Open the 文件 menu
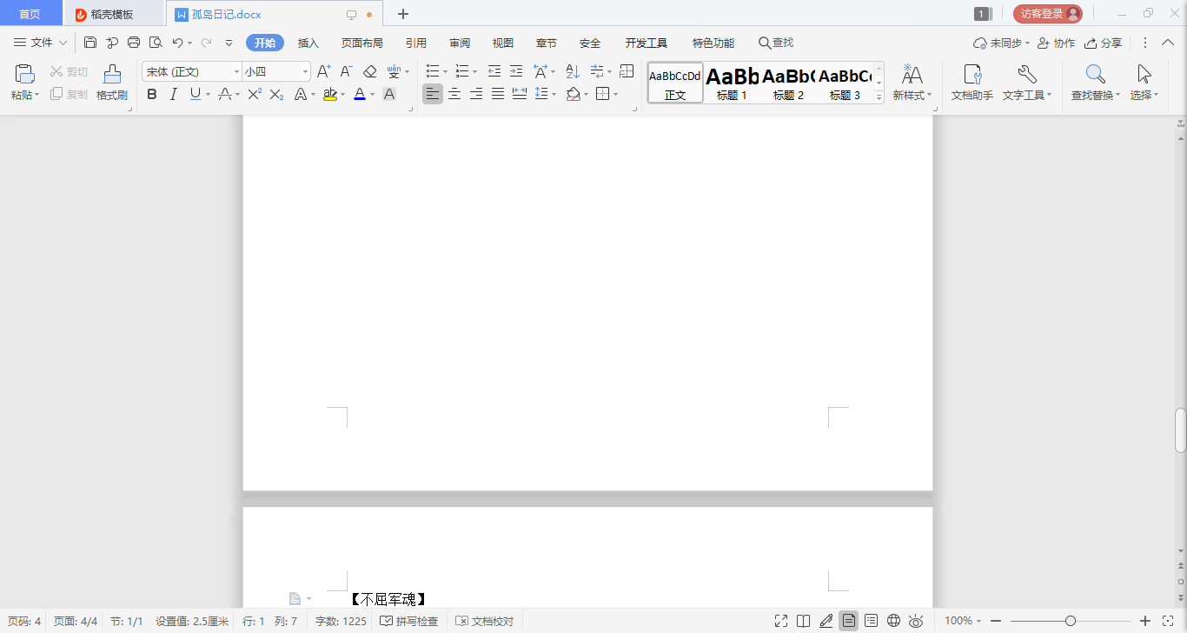Image resolution: width=1187 pixels, height=633 pixels. click(40, 43)
